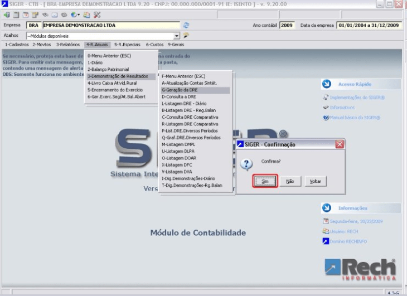Select 0-Menu Anterior (ESC) entry
407x296 pixels.
[121, 56]
